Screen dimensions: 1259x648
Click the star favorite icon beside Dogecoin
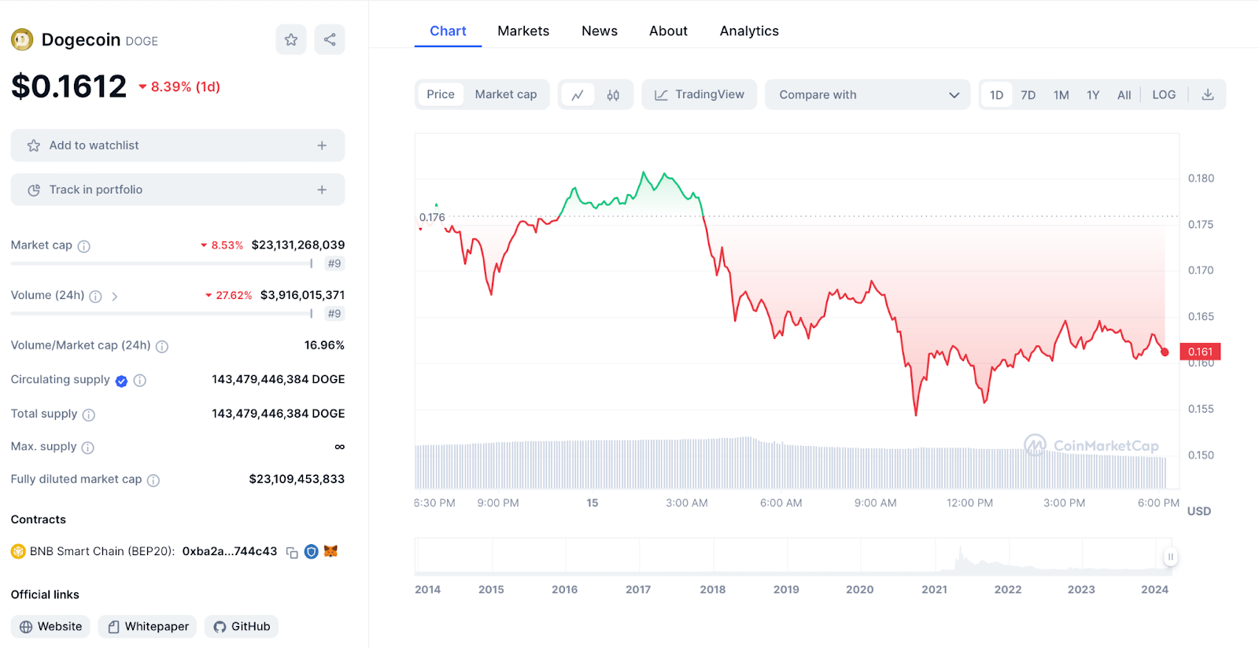(x=291, y=39)
